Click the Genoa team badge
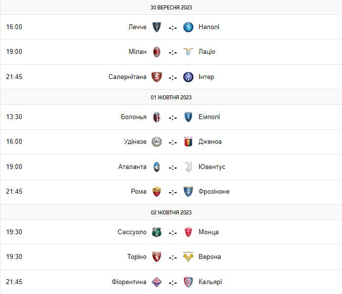342x294 pixels. coord(188,142)
